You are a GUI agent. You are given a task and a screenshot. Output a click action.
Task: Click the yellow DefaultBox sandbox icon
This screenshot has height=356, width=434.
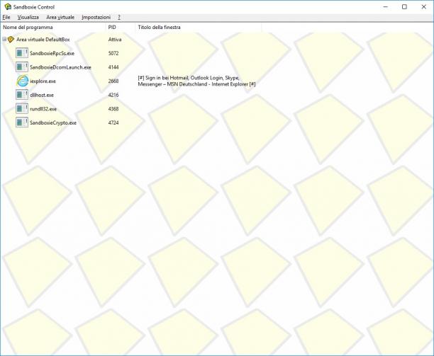click(x=11, y=40)
